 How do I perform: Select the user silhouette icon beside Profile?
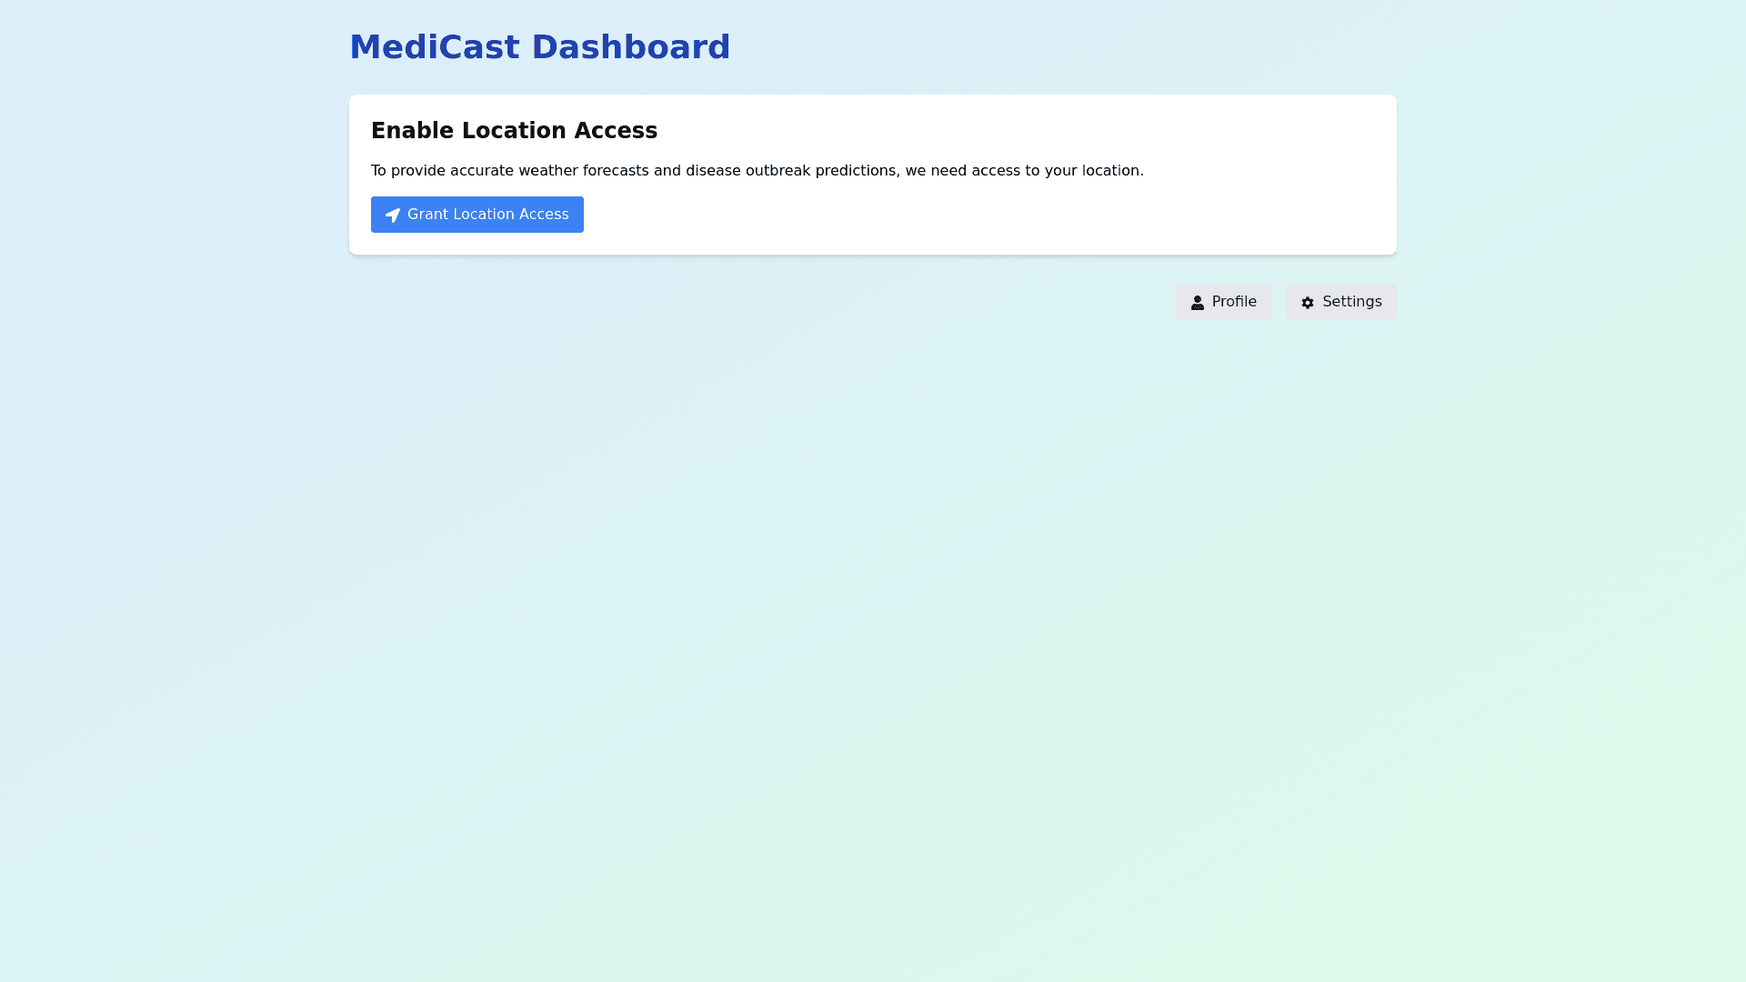(1198, 303)
